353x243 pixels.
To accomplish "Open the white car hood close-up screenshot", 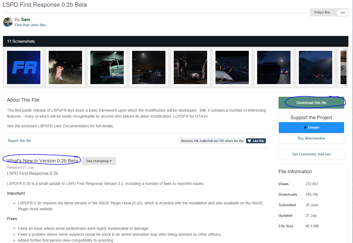I will pos(232,68).
